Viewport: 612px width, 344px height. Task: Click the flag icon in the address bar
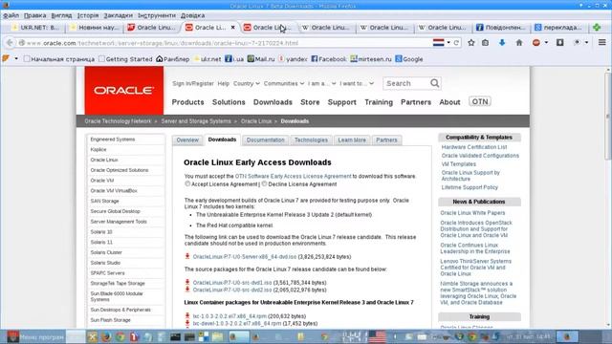[438, 42]
